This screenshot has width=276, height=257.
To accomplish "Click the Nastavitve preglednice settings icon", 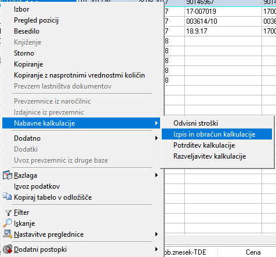I will pos(8,234).
